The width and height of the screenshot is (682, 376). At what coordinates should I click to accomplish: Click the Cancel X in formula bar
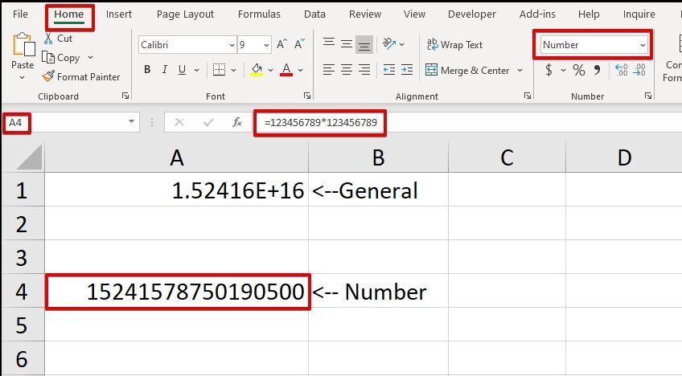point(179,123)
